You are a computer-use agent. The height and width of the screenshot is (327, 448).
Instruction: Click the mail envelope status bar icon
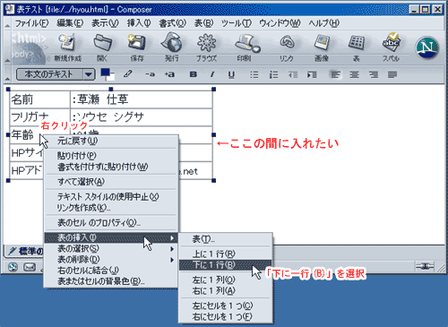tap(30, 267)
